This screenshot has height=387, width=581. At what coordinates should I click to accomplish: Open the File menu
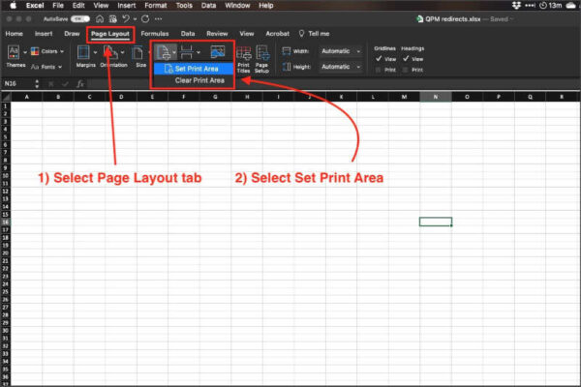click(x=58, y=5)
